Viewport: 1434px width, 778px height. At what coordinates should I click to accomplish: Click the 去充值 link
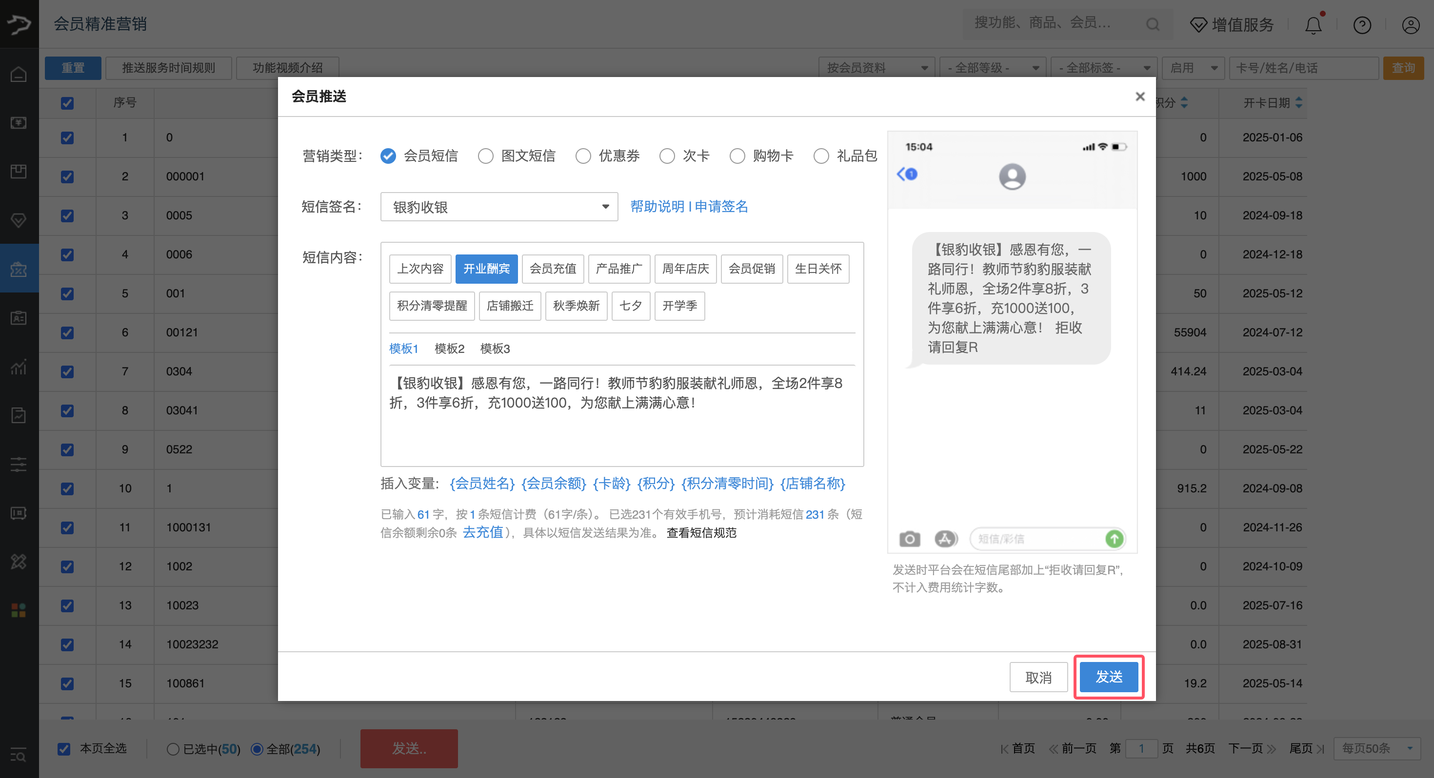click(483, 533)
